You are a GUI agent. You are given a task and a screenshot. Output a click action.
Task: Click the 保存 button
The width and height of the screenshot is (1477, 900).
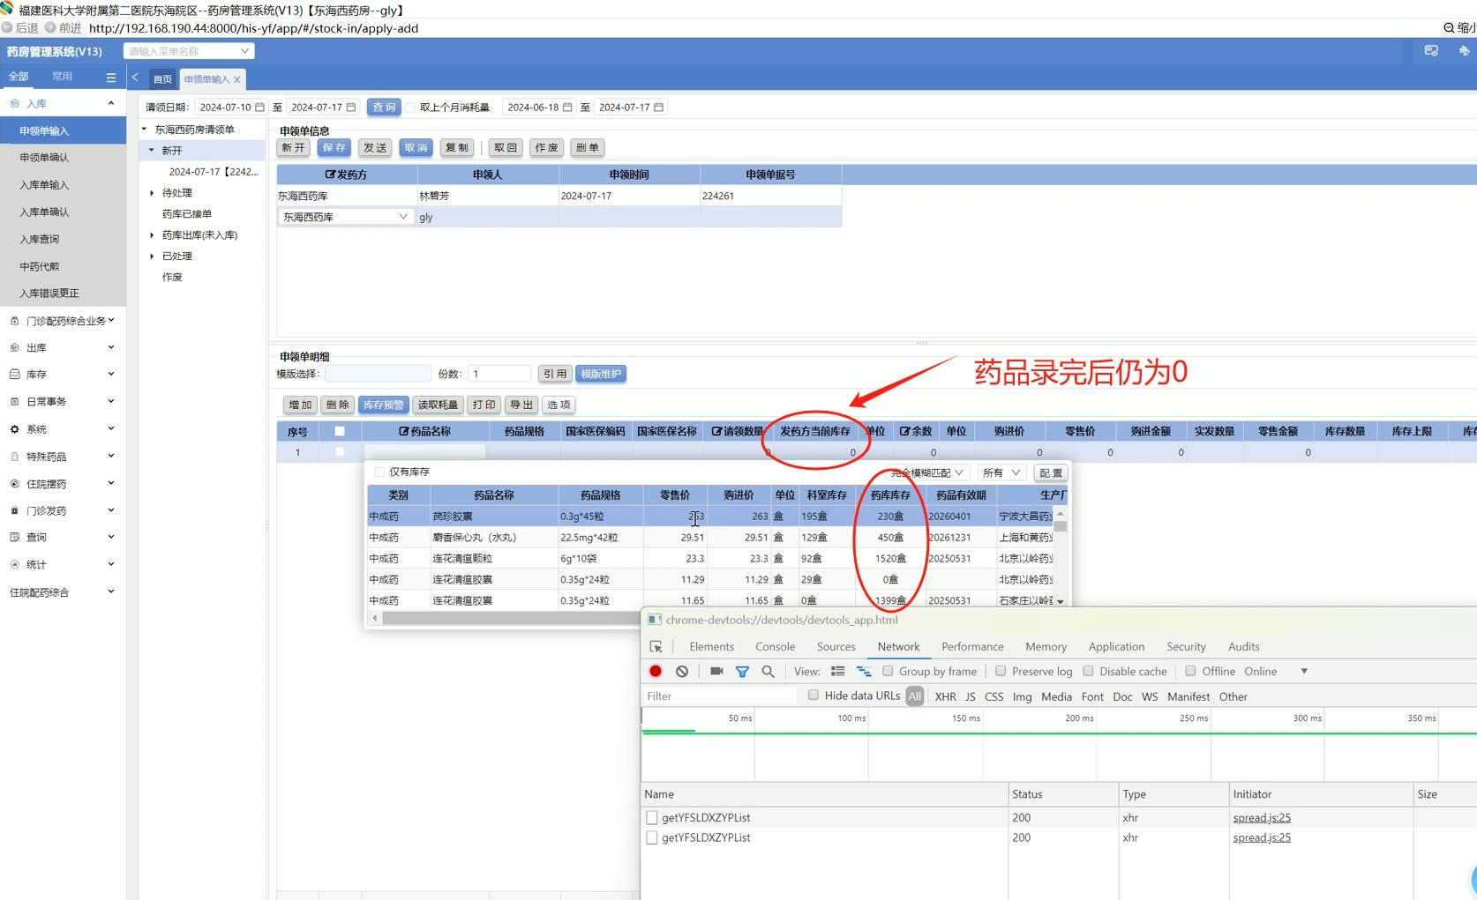[x=334, y=148]
